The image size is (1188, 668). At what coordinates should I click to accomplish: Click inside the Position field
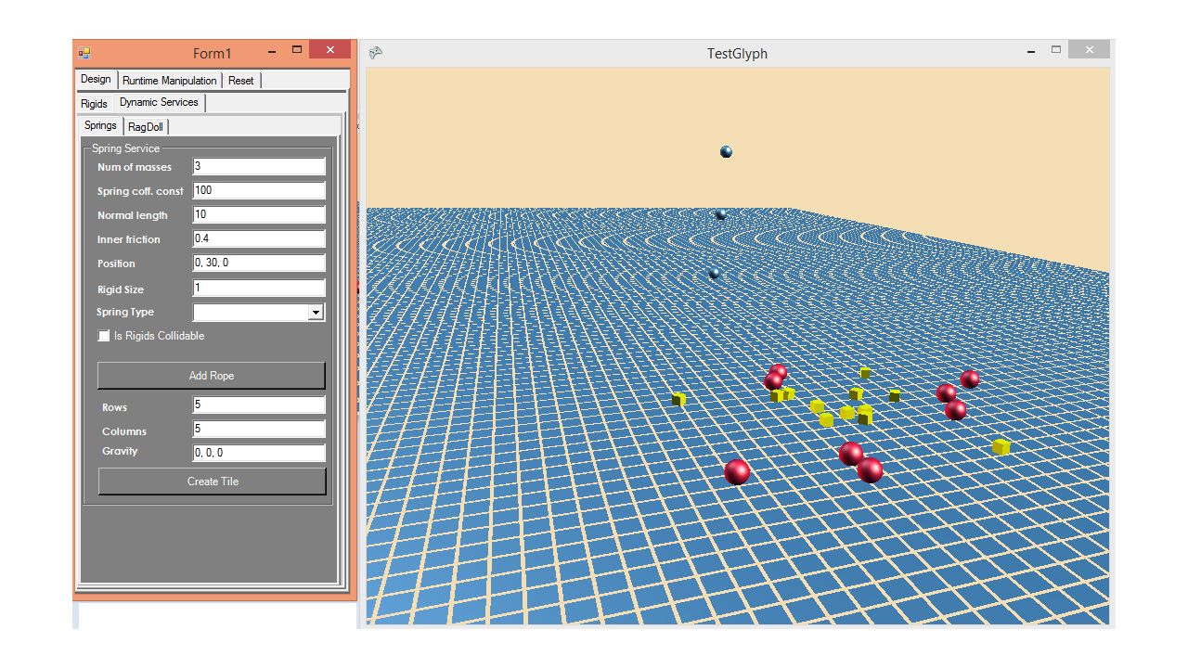(258, 263)
